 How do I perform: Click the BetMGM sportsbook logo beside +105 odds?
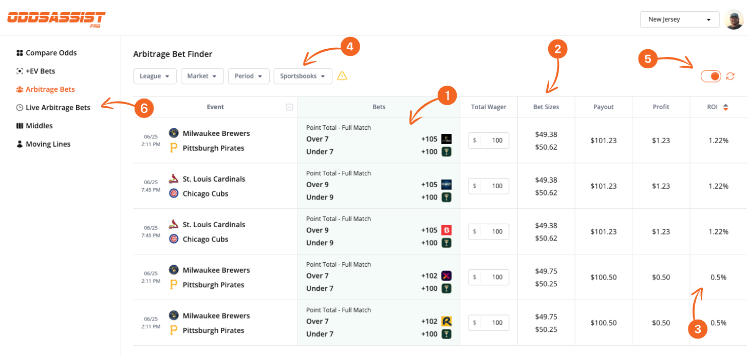(x=446, y=139)
